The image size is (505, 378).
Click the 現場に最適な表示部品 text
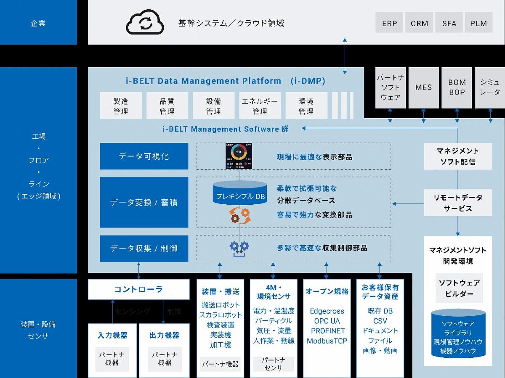pos(314,157)
